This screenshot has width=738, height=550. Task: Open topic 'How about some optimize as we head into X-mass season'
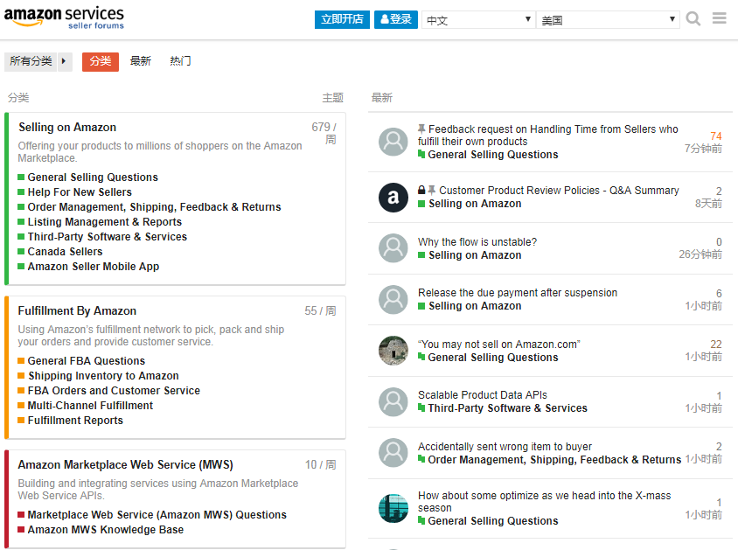tap(544, 502)
